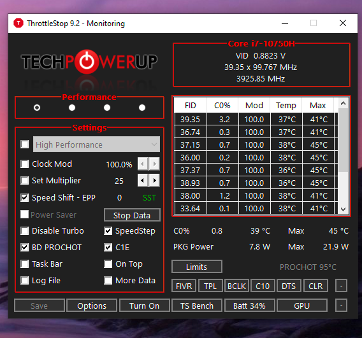This screenshot has height=338, width=362.
Task: Click scroll up arrow in core table
Action: coord(343,104)
